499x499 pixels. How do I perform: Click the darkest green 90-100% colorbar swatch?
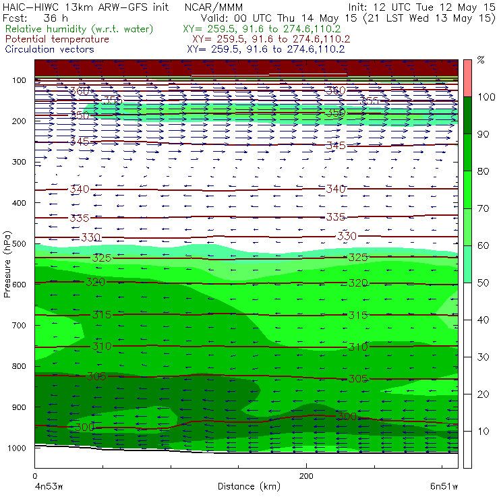coord(467,115)
